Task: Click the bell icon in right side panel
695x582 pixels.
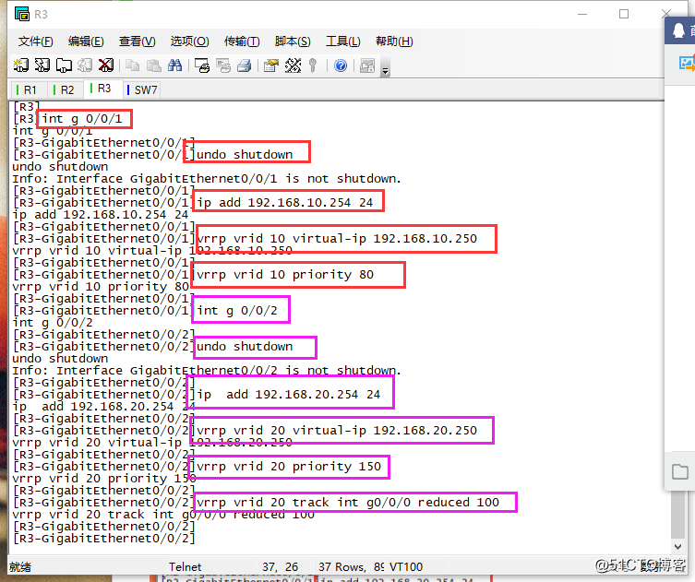Action: tap(678, 30)
